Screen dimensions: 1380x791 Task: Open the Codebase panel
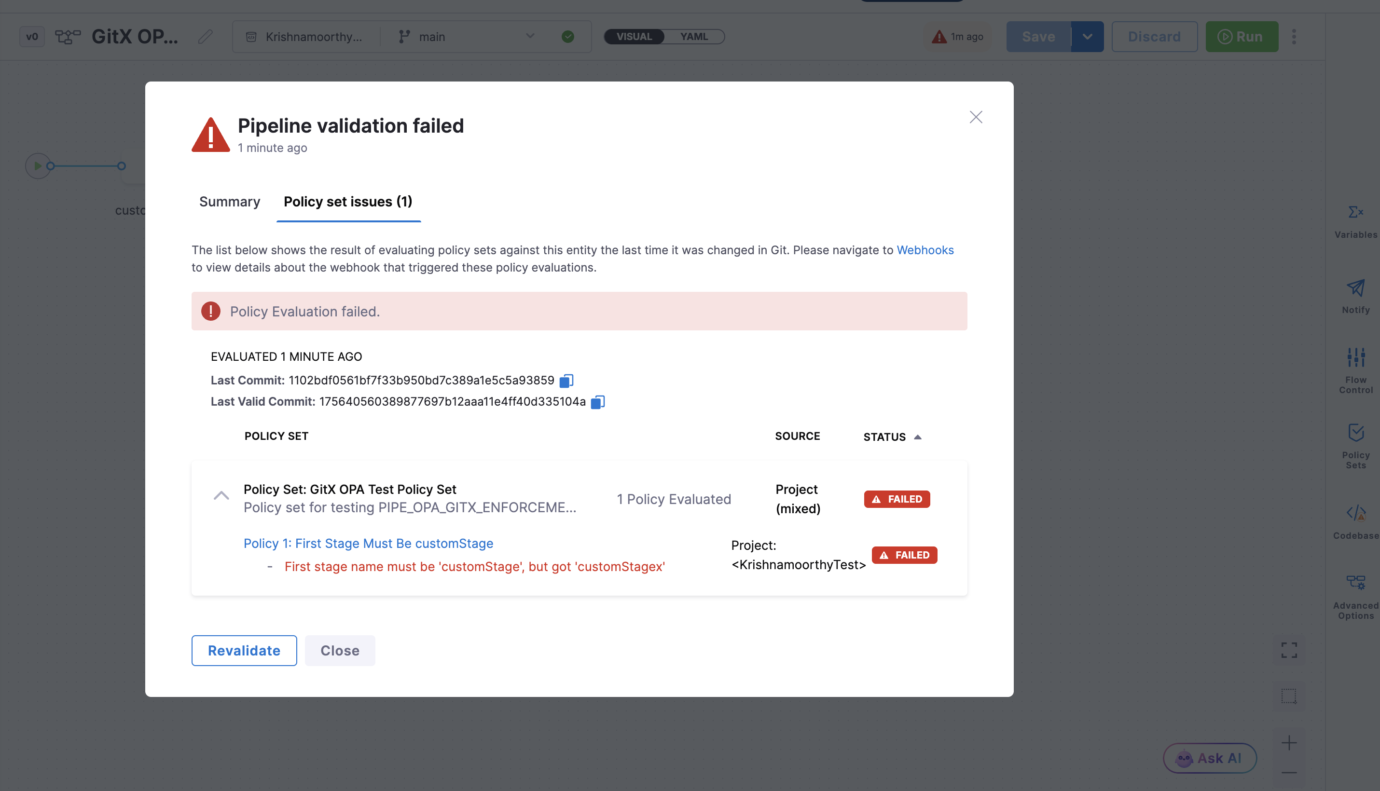point(1355,521)
